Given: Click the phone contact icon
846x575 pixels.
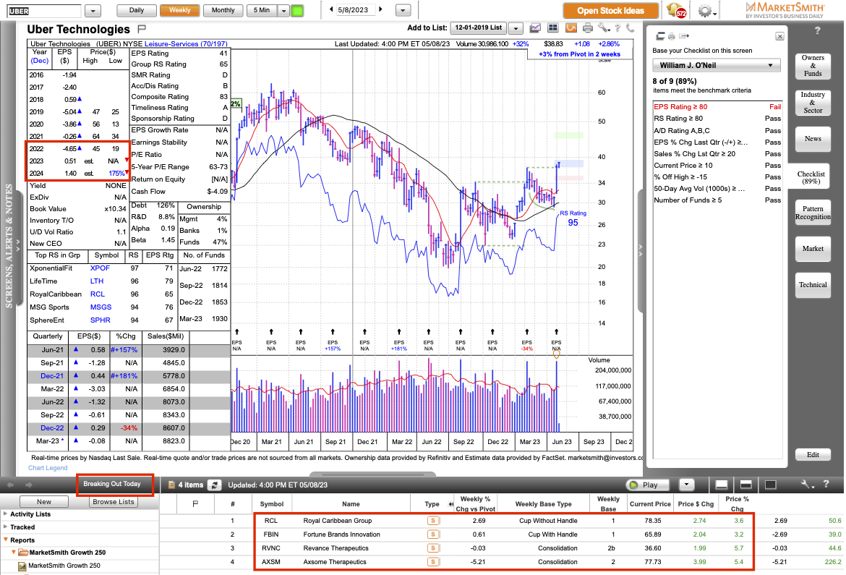Looking at the screenshot, I should (x=630, y=27).
